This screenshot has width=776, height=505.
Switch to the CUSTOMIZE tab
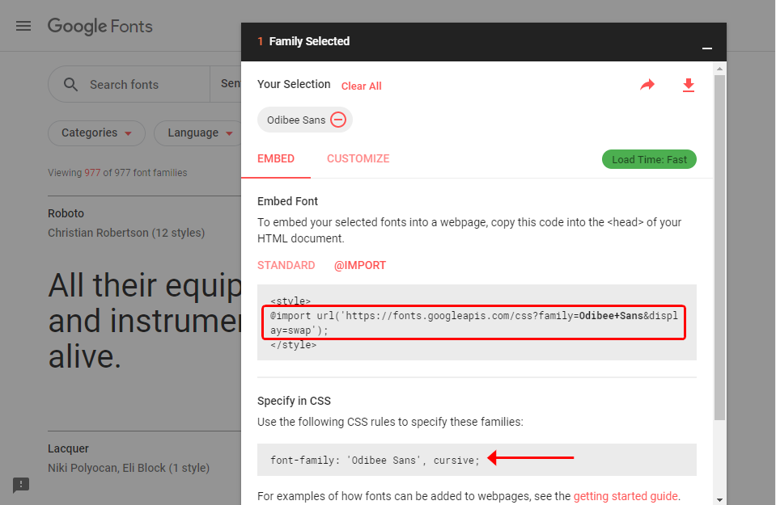click(358, 158)
